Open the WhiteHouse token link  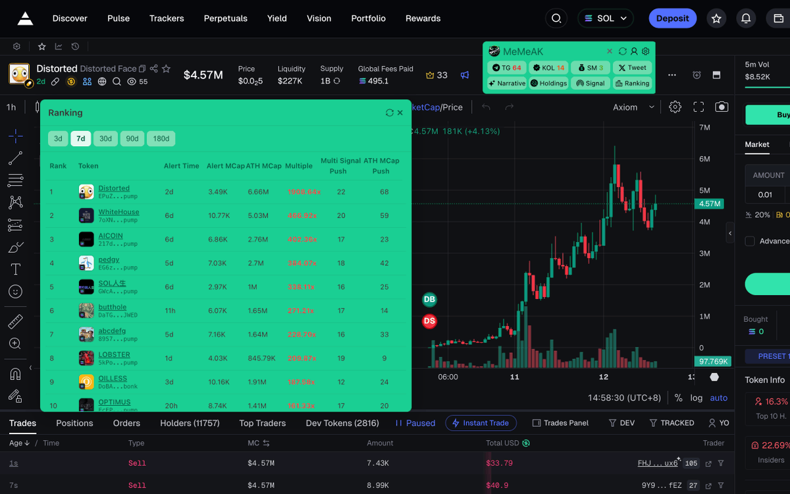tap(118, 212)
